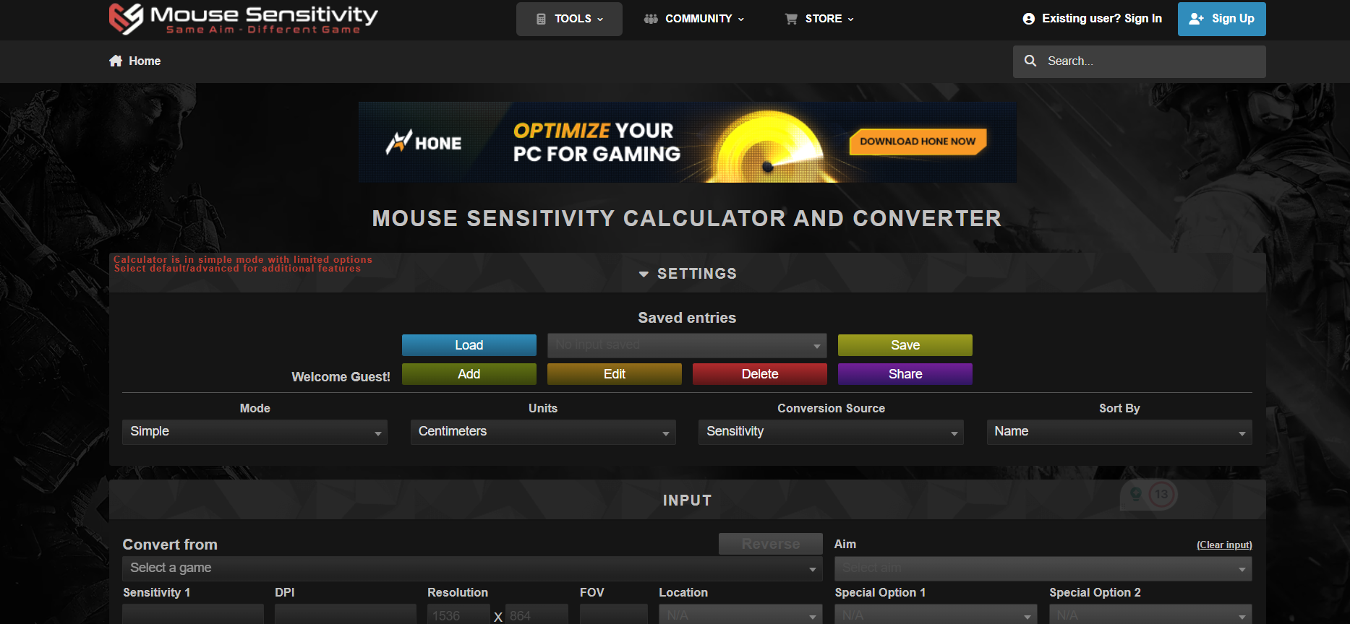Click the Mouse Sensitivity site logo
1350x624 pixels.
point(243,19)
